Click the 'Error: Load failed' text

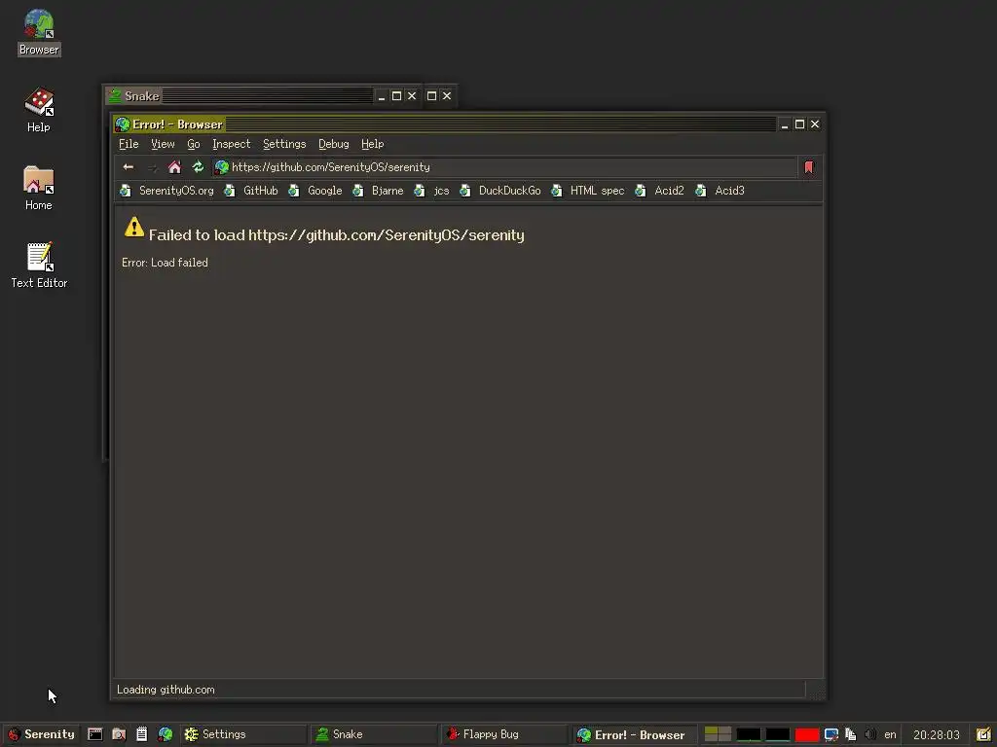(165, 263)
